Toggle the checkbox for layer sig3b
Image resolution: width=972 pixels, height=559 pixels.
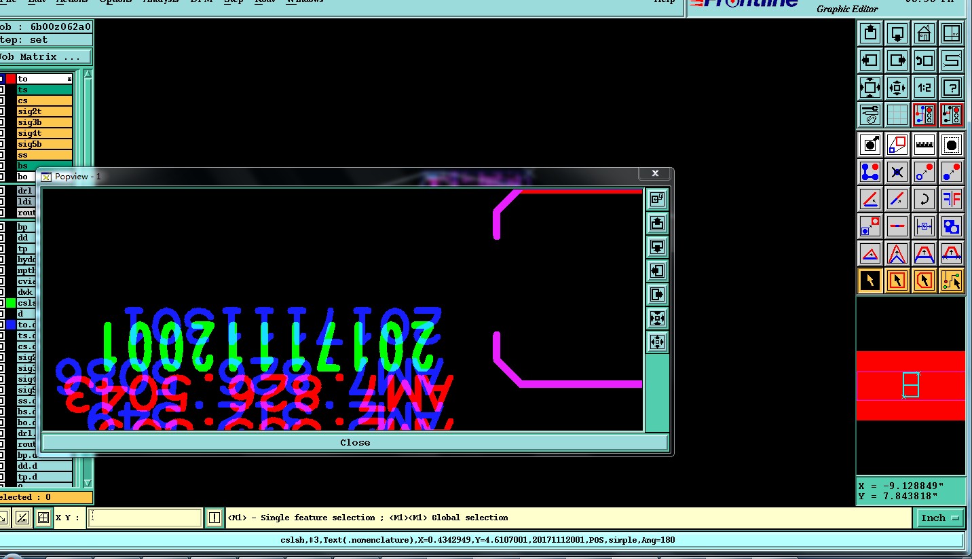pos(1,122)
